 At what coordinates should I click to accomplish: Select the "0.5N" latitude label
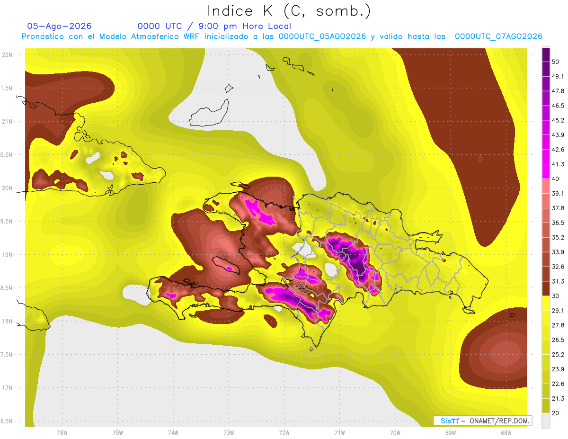point(7,154)
